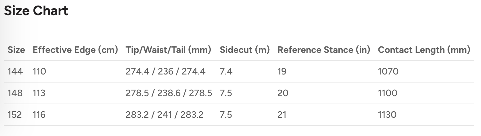
Task: Click the 7.4 sidecut value
Action: (x=226, y=72)
